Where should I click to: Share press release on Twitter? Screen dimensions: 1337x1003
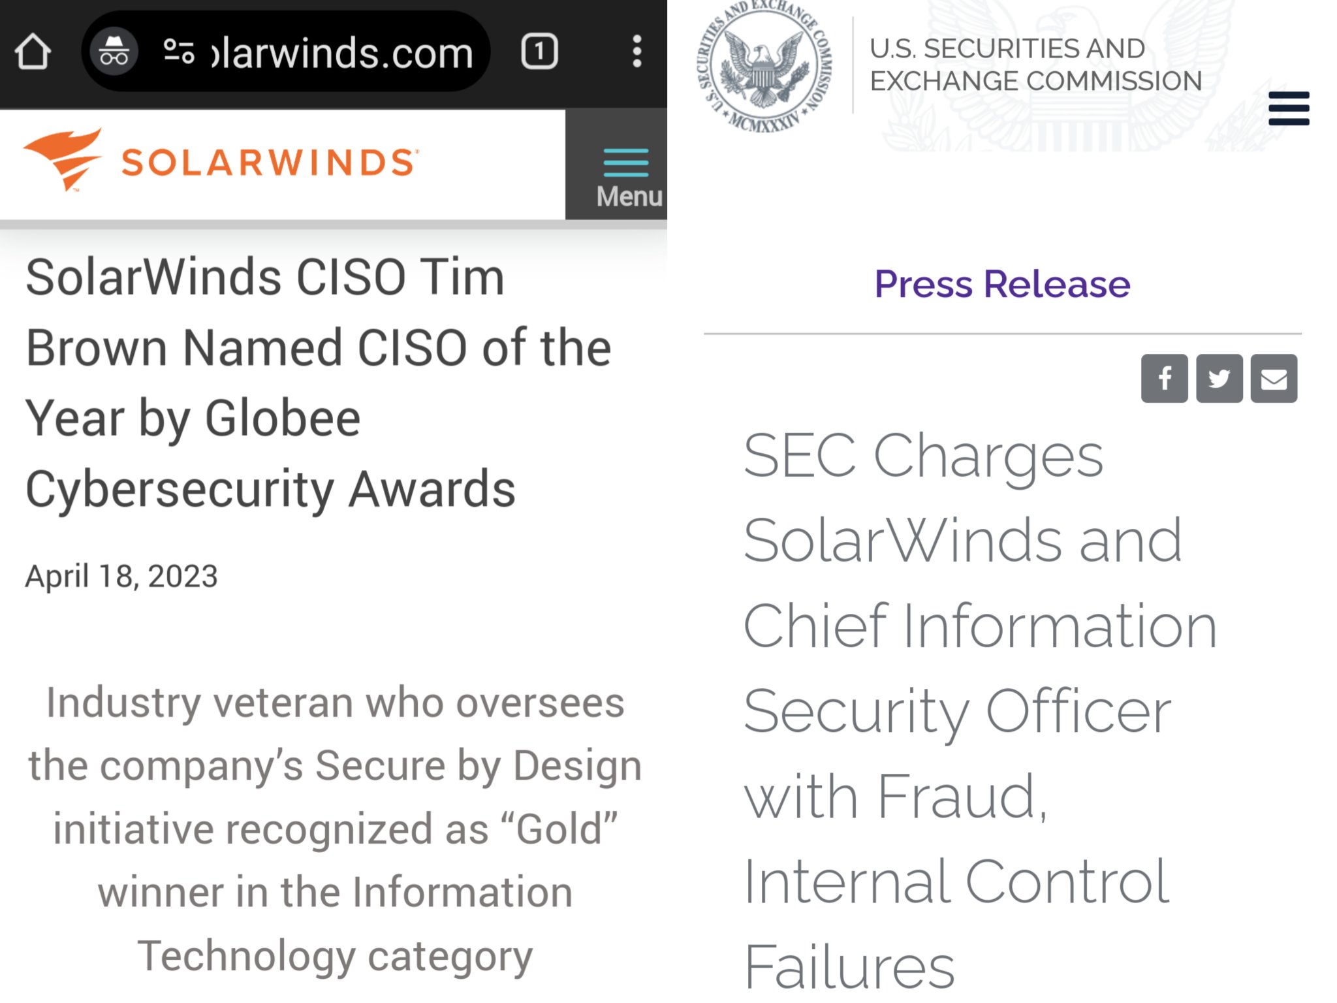pyautogui.click(x=1219, y=379)
